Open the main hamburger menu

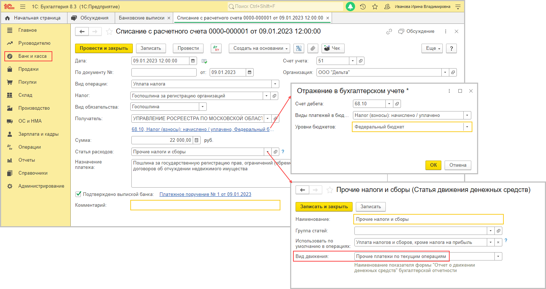(23, 6)
